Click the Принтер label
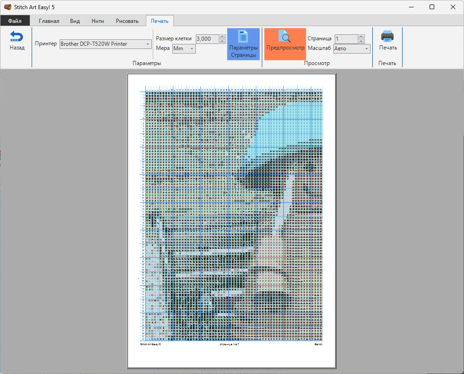The width and height of the screenshot is (464, 374). tap(46, 43)
